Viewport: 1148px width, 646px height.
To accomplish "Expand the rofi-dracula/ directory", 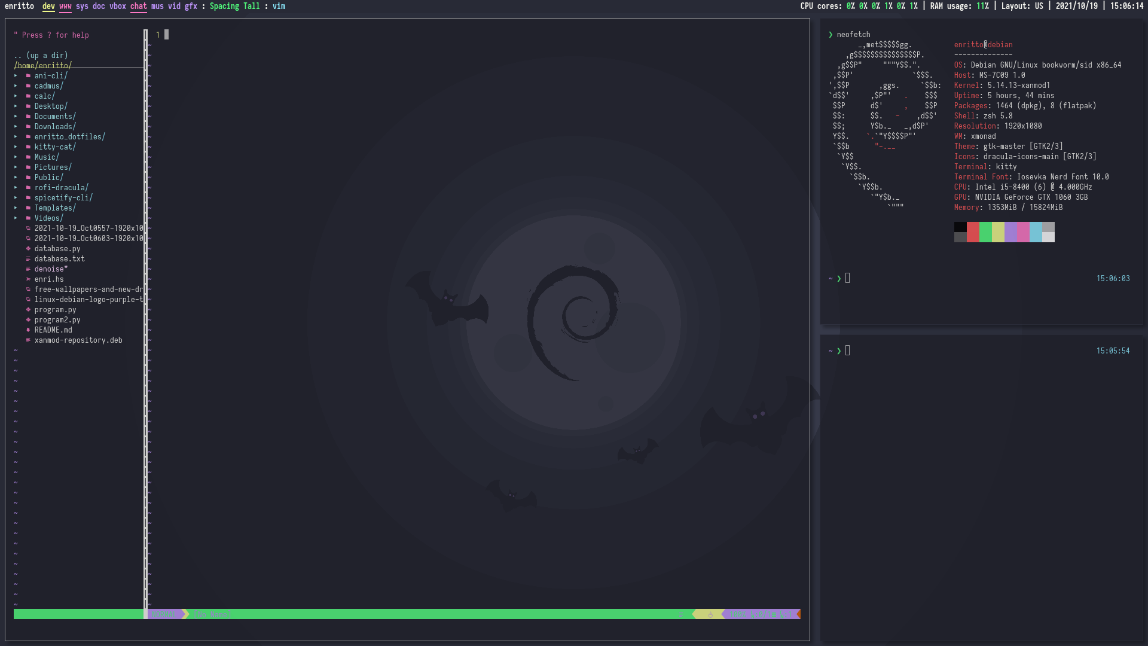I will (x=16, y=187).
